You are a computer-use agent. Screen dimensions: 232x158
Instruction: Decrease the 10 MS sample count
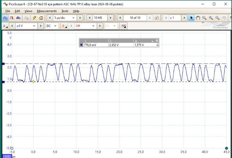pos(90,18)
